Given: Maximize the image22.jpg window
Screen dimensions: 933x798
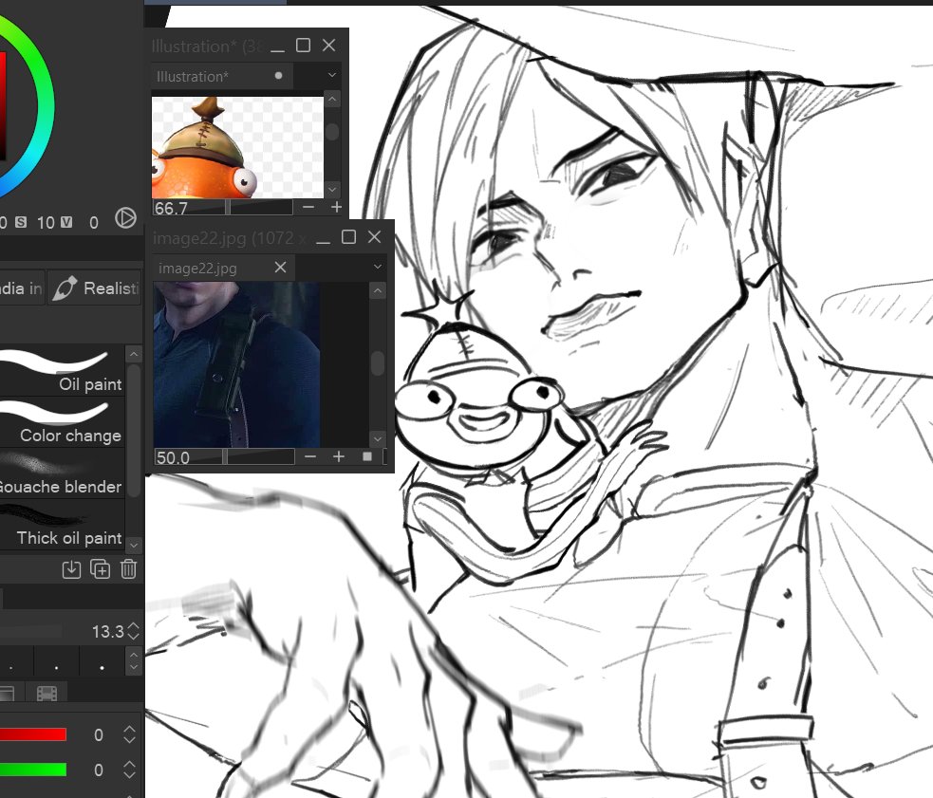Looking at the screenshot, I should (348, 237).
